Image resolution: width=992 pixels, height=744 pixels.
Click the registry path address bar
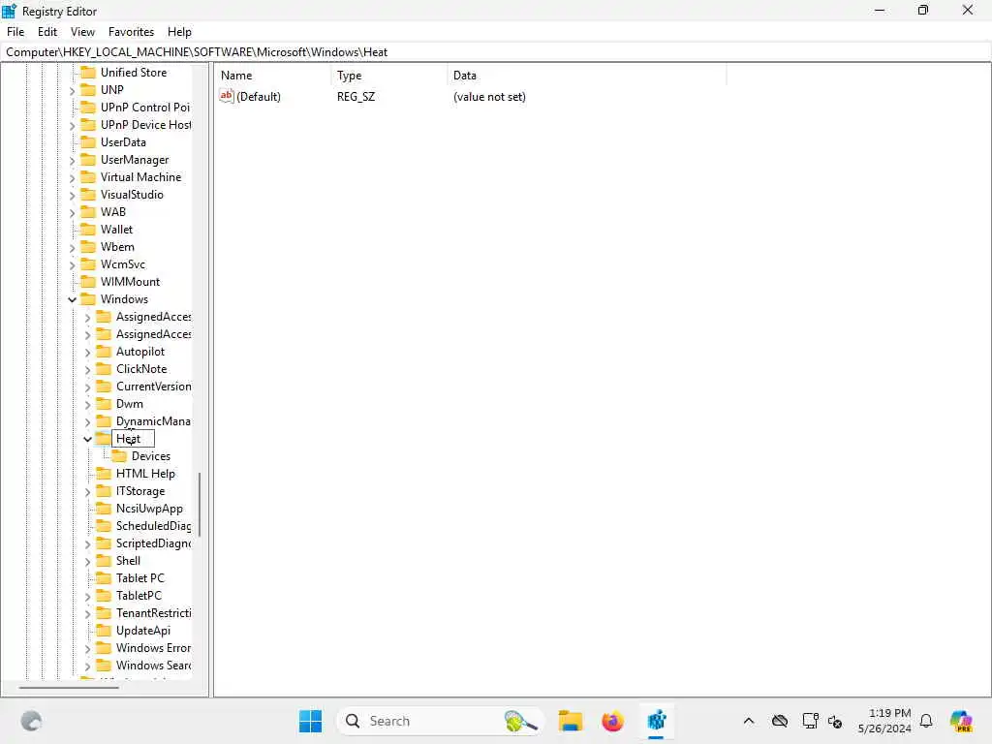(x=496, y=52)
